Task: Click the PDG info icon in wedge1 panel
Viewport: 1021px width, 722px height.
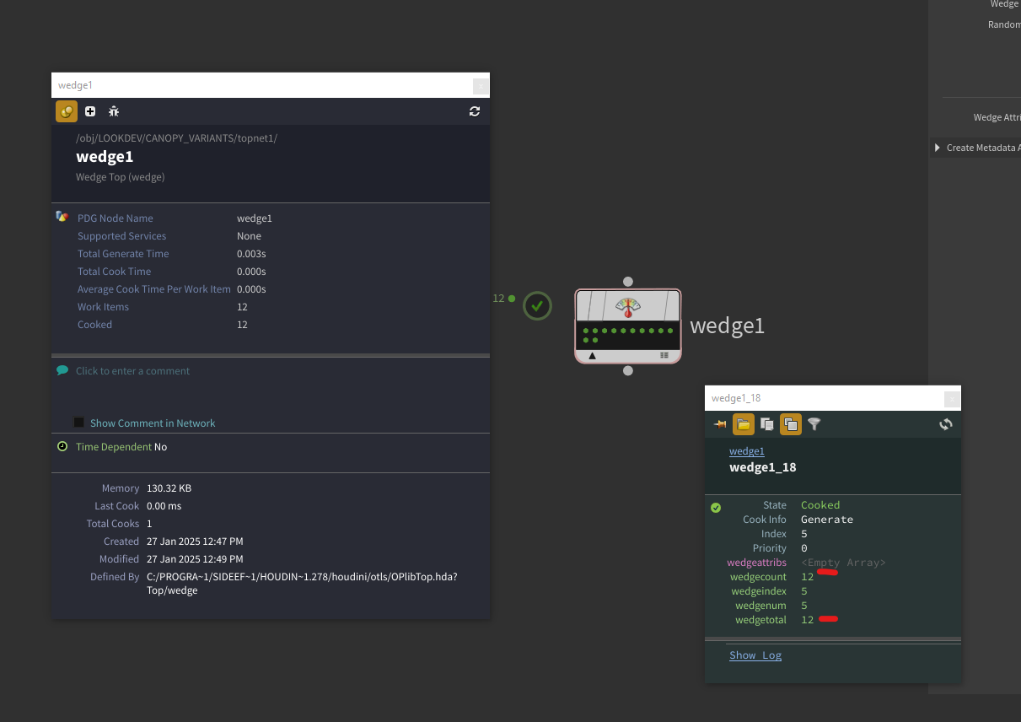Action: [67, 110]
